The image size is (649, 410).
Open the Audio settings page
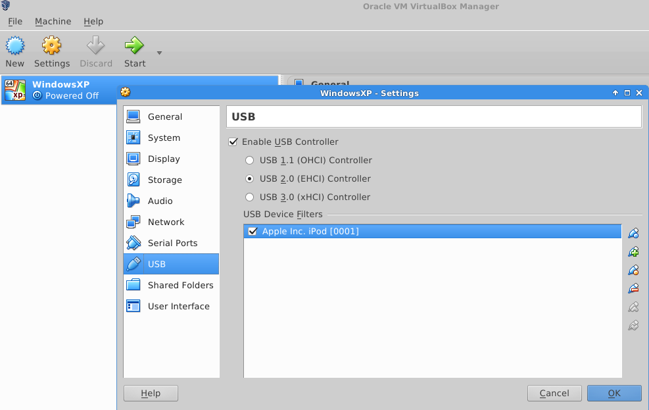(x=160, y=201)
